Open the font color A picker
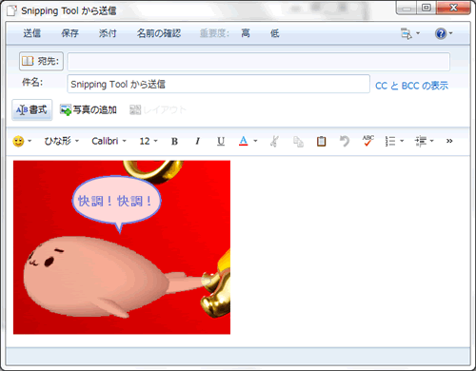Image resolution: width=476 pixels, height=371 pixels. click(x=244, y=141)
